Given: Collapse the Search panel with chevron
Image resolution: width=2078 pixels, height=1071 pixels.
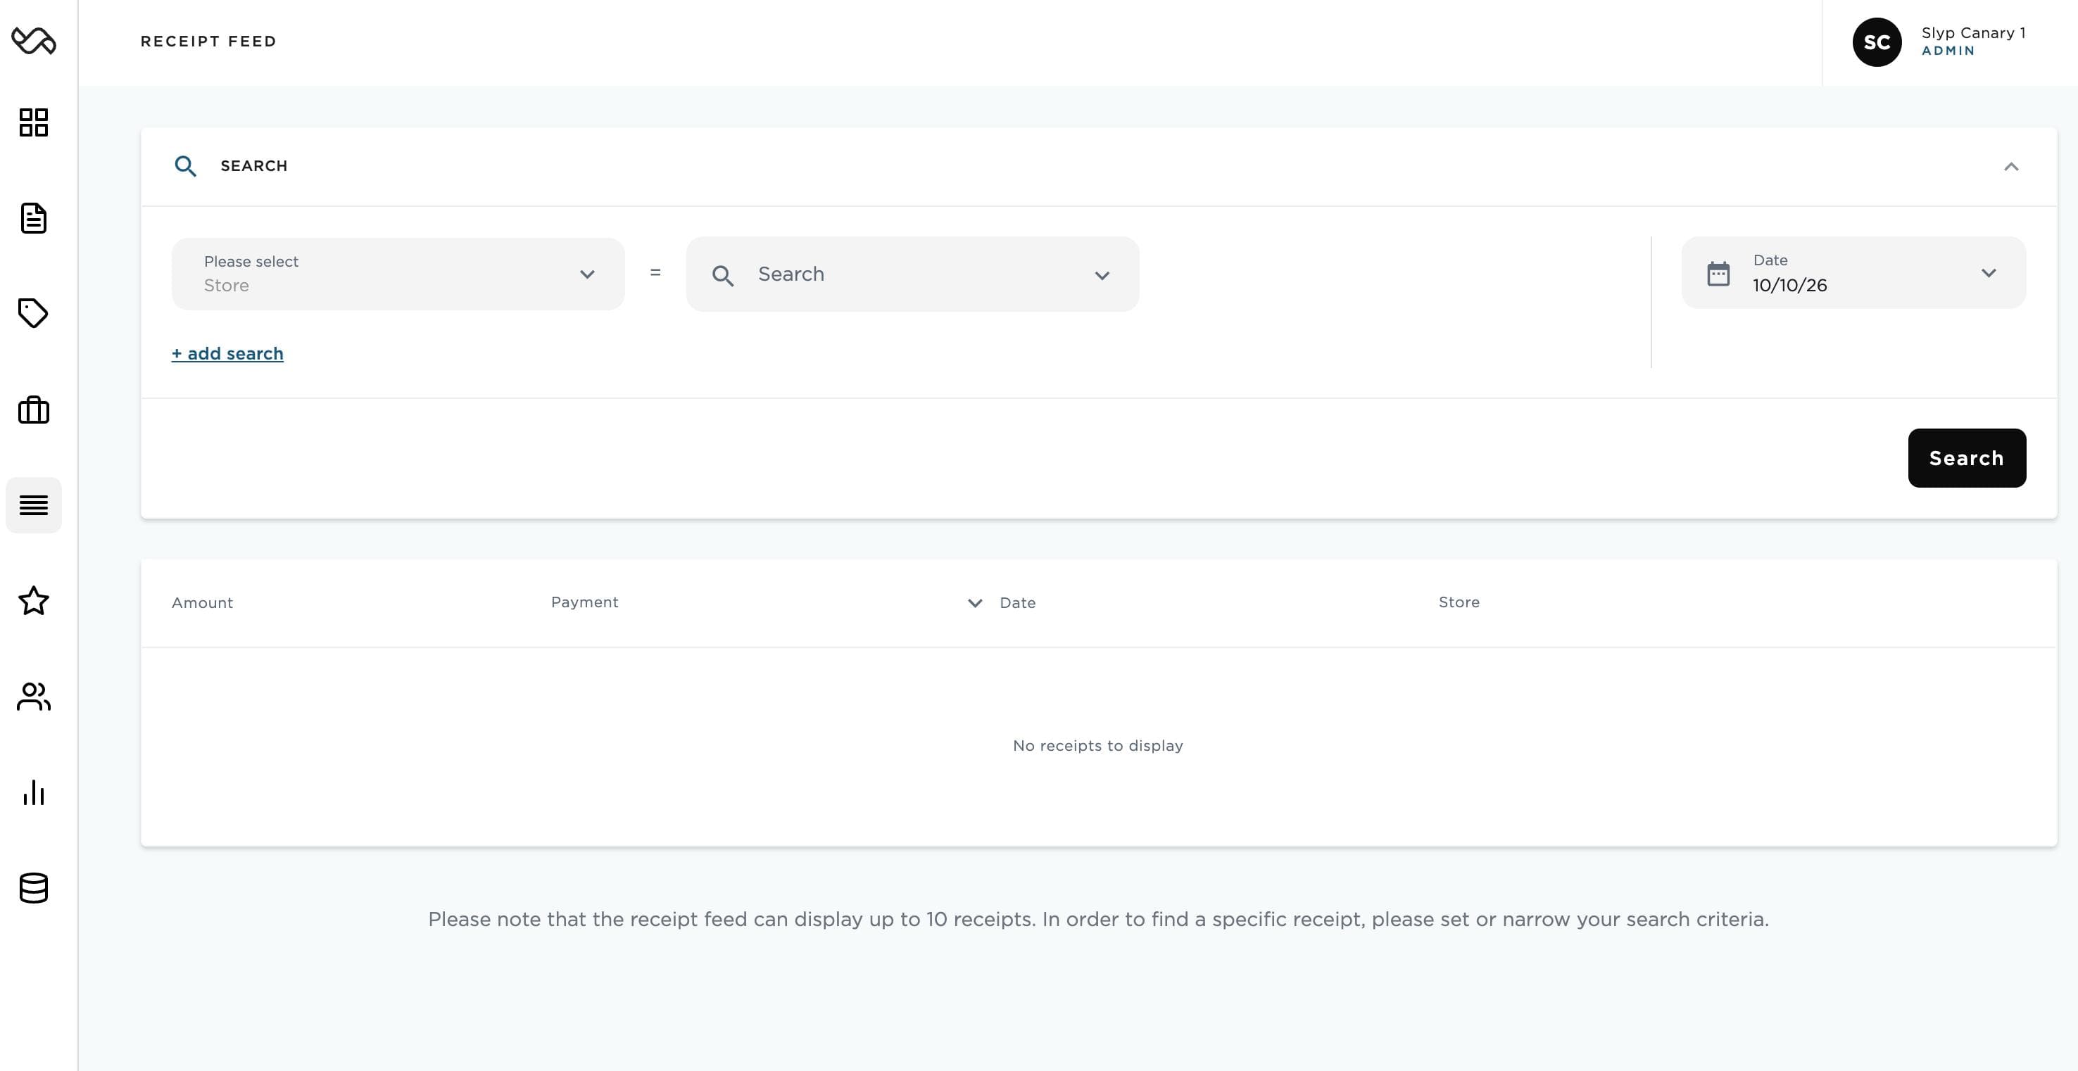Looking at the screenshot, I should pos(2011,167).
